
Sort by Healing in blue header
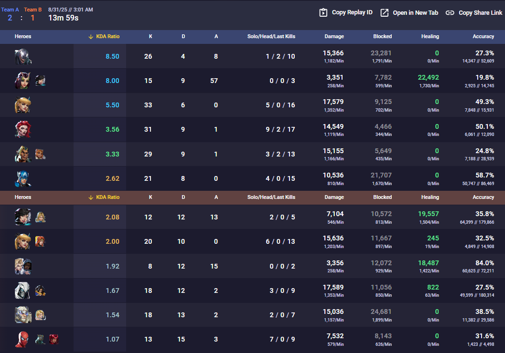point(430,36)
